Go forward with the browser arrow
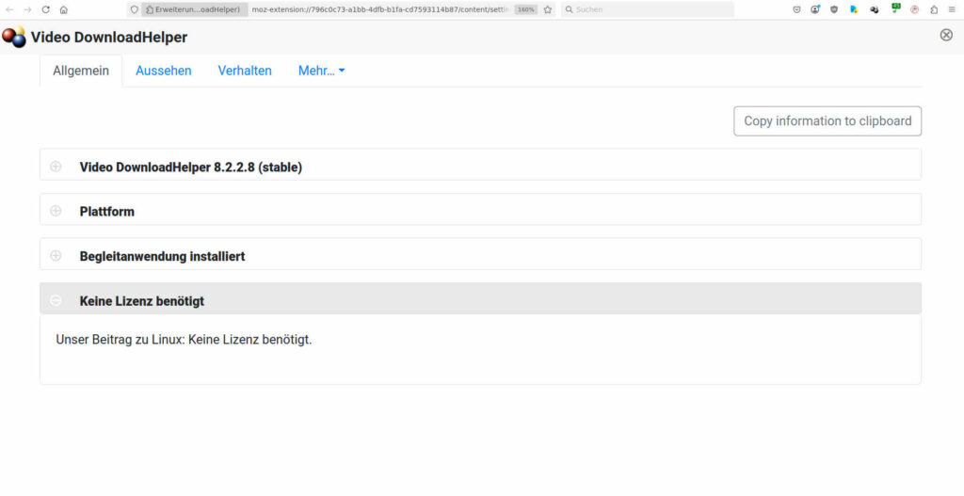Image resolution: width=964 pixels, height=496 pixels. [27, 9]
